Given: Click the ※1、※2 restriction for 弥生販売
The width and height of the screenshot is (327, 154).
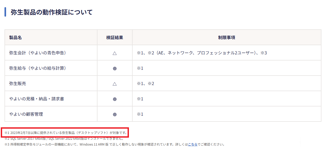Looking at the screenshot, I should point(145,83).
